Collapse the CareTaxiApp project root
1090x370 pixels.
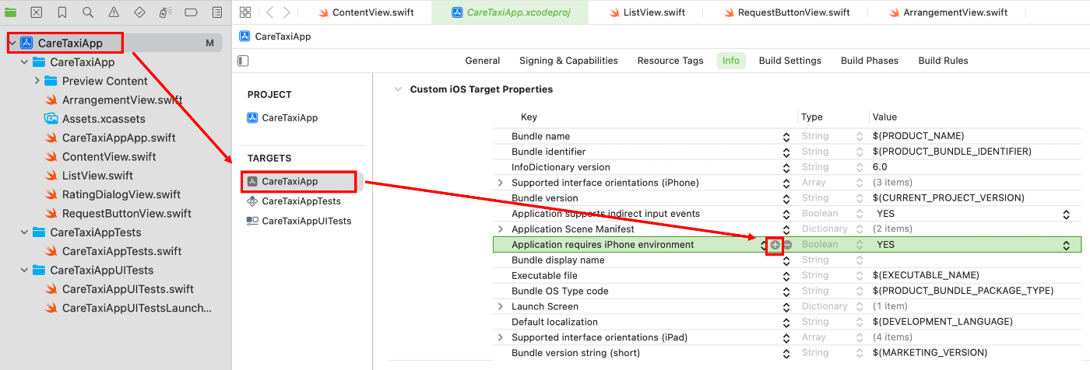pyautogui.click(x=12, y=44)
